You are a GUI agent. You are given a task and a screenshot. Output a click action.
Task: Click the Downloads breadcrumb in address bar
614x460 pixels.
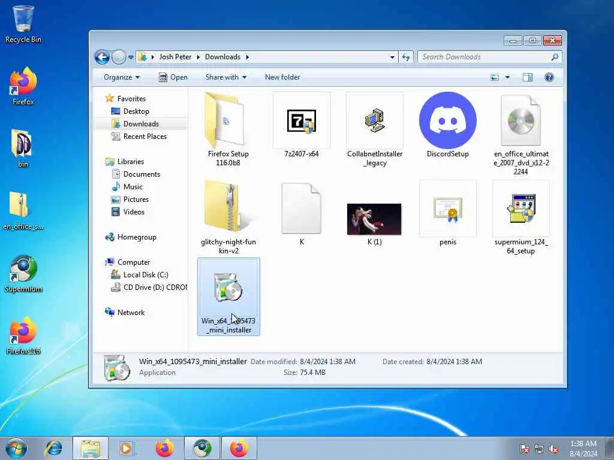point(222,57)
